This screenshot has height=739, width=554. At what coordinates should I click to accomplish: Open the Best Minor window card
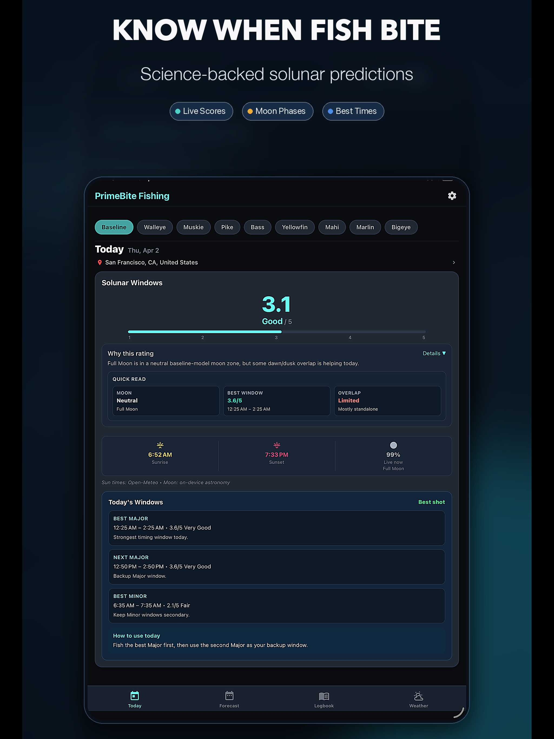pyautogui.click(x=277, y=605)
